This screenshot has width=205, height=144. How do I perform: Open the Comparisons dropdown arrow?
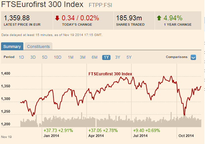point(193,57)
